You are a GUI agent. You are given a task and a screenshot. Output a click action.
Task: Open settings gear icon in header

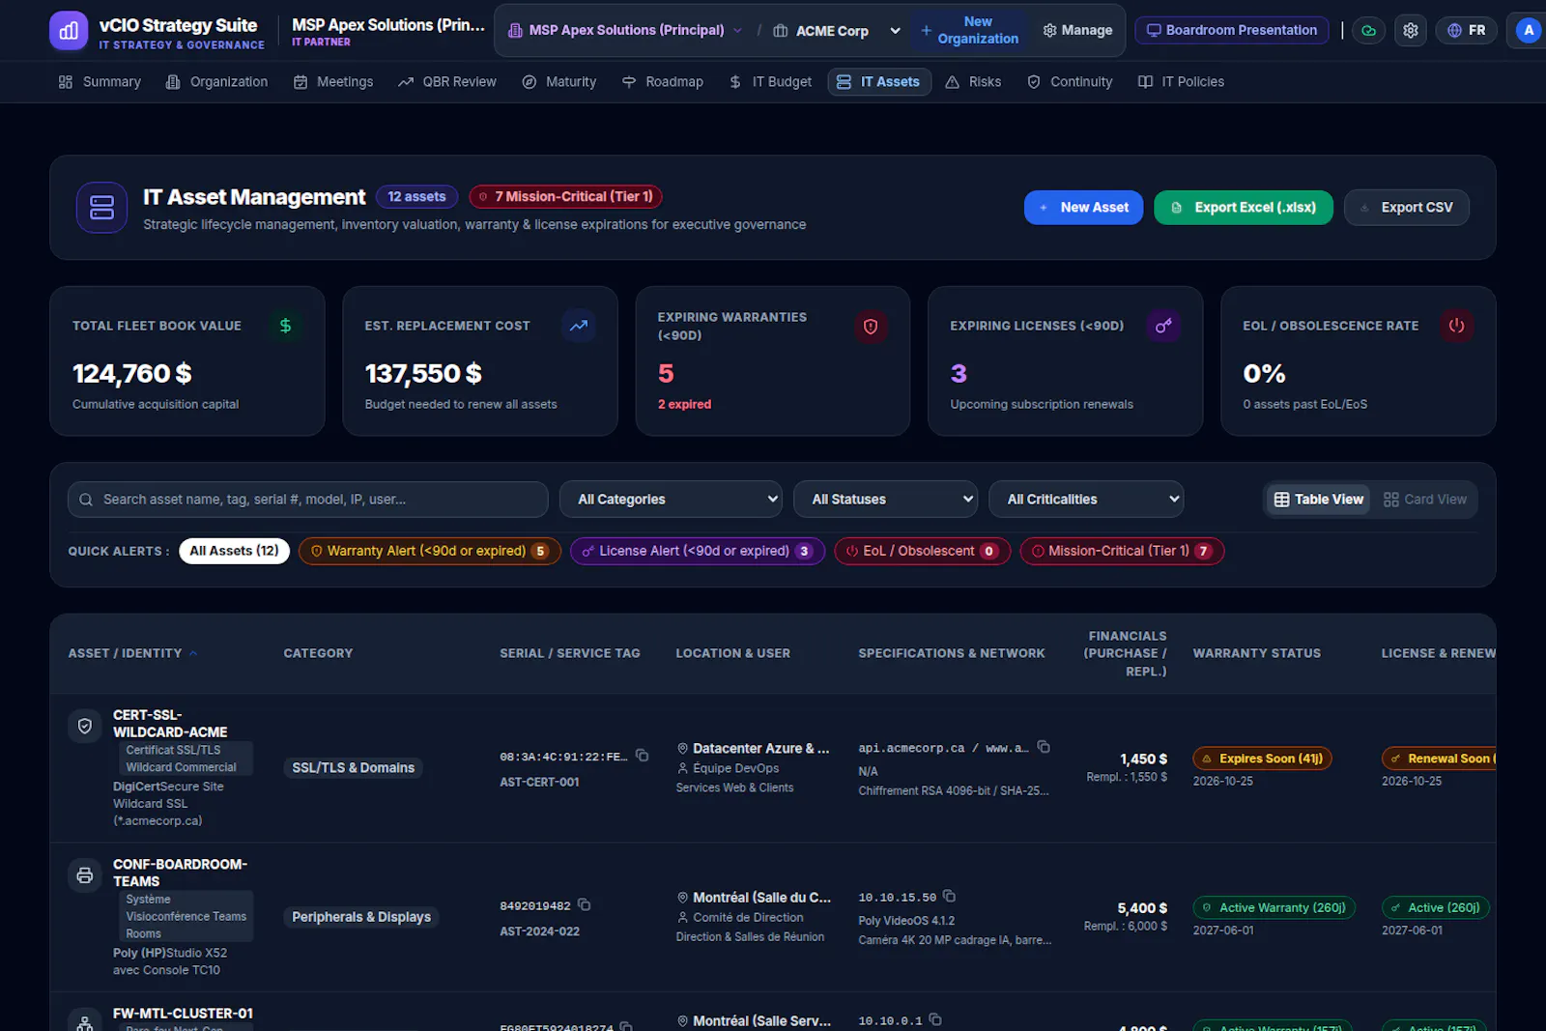pyautogui.click(x=1410, y=31)
